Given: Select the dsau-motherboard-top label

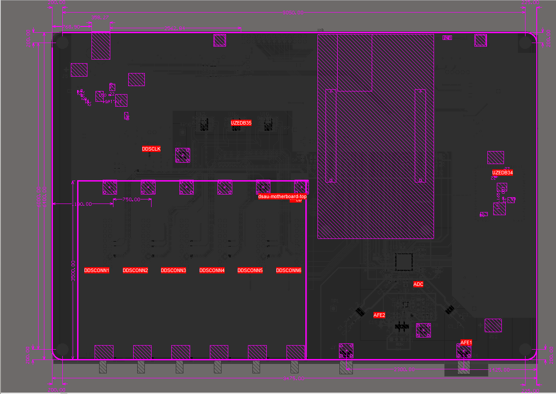Looking at the screenshot, I should [x=282, y=197].
